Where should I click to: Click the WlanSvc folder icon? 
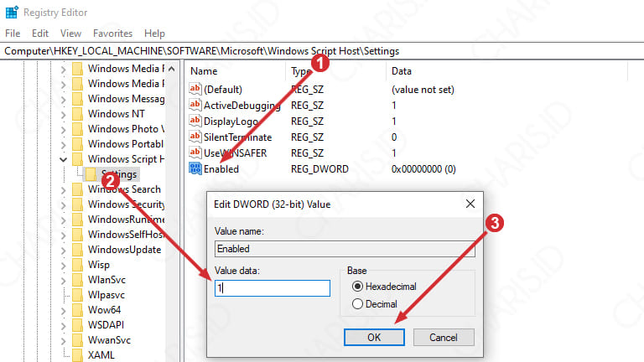77,280
